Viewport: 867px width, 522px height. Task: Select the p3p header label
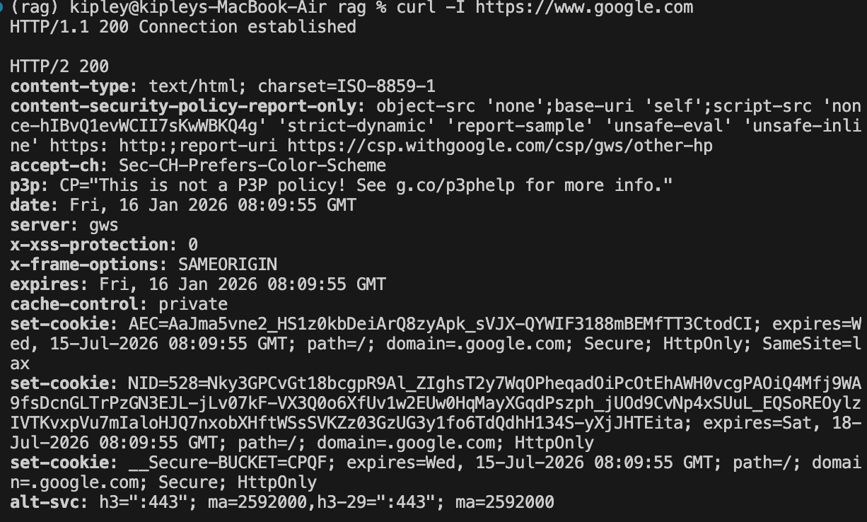[x=25, y=185]
